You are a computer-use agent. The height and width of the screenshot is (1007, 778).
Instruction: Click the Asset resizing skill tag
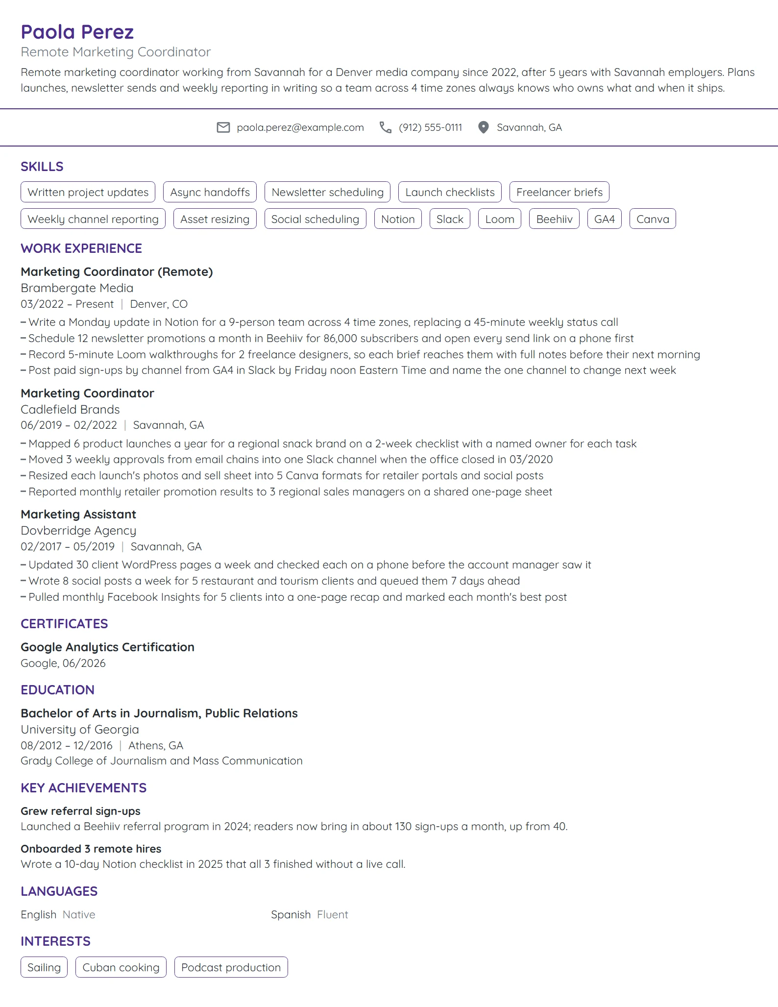(215, 219)
